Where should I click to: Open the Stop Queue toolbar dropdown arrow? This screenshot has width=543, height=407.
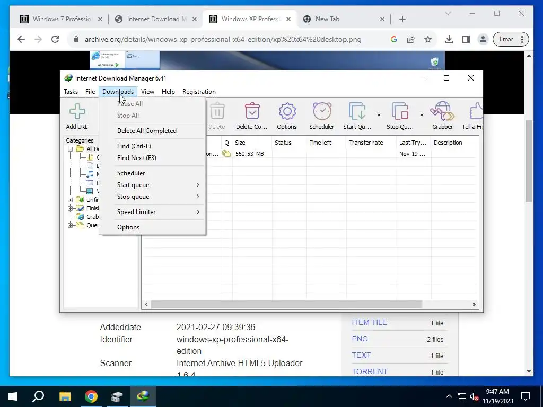coord(422,115)
